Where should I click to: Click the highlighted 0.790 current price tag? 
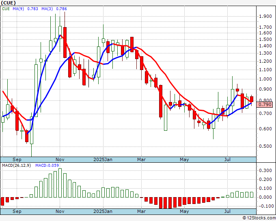click(x=265, y=105)
